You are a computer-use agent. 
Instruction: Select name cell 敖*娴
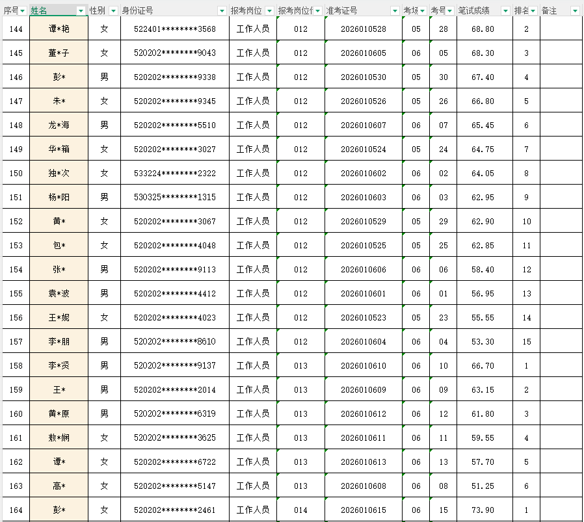[x=59, y=438]
